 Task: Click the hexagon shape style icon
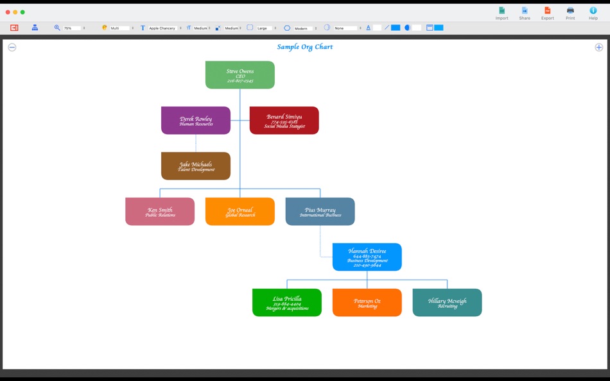(287, 28)
